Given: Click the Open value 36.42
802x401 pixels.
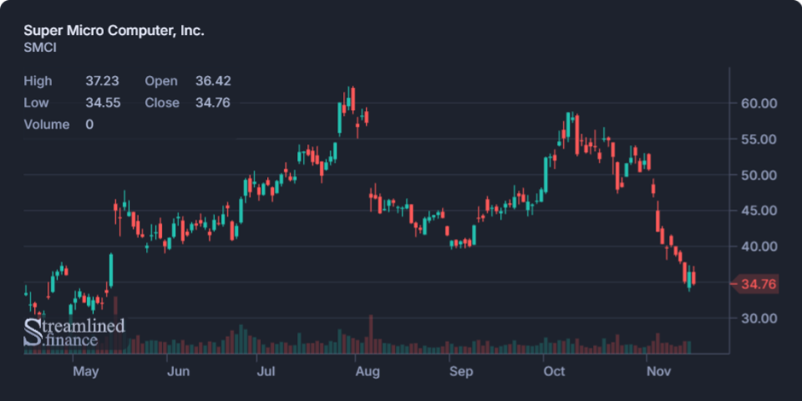Looking at the screenshot, I should pos(212,81).
